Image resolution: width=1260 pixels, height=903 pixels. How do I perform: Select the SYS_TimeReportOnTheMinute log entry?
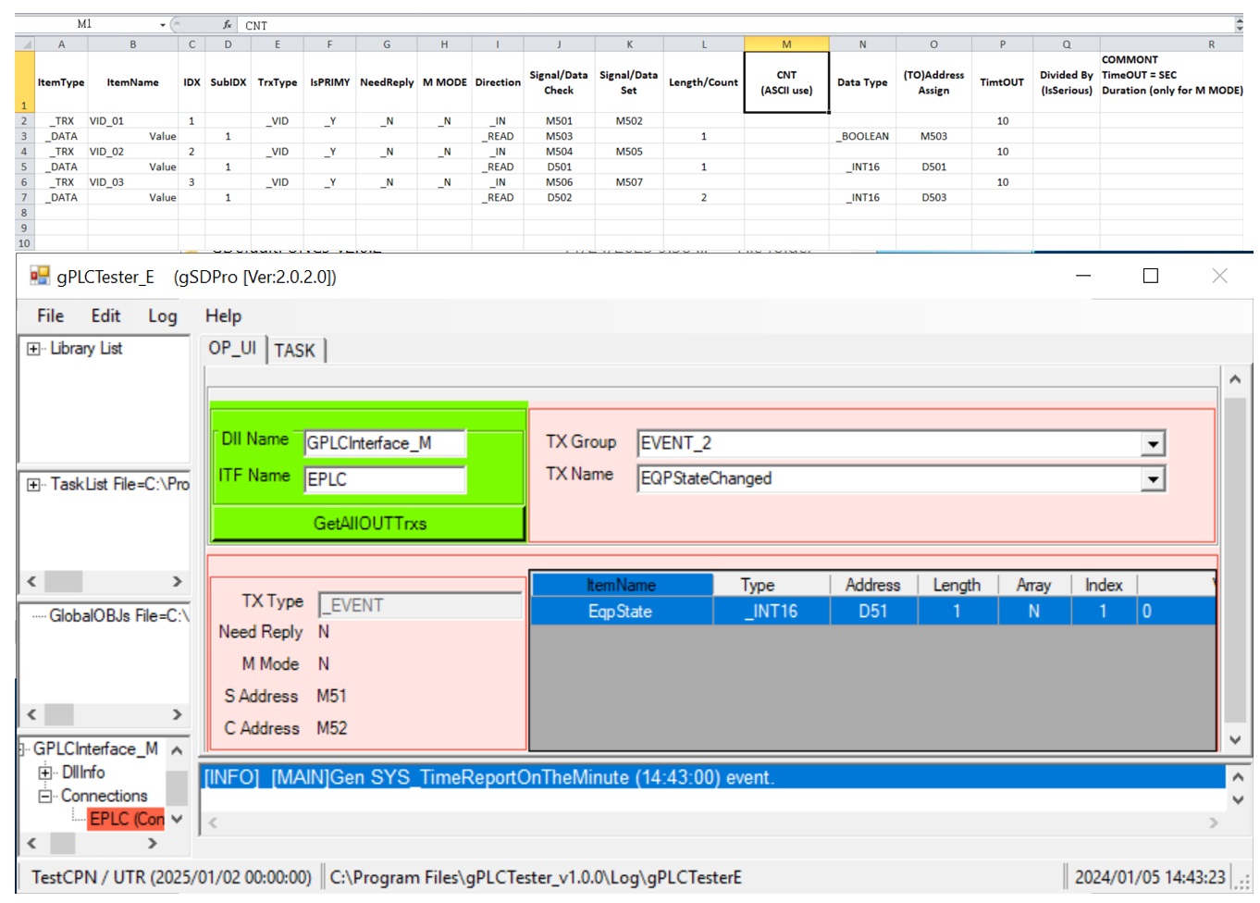pos(712,778)
